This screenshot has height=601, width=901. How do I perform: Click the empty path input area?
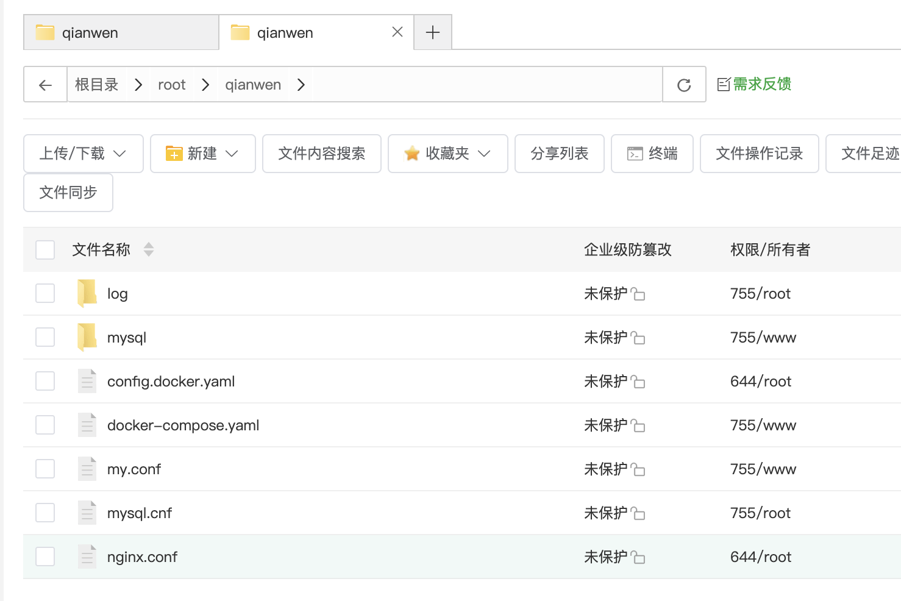(x=486, y=85)
